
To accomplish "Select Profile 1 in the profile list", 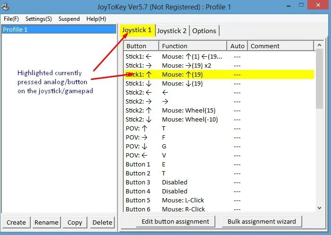I will click(59, 29).
